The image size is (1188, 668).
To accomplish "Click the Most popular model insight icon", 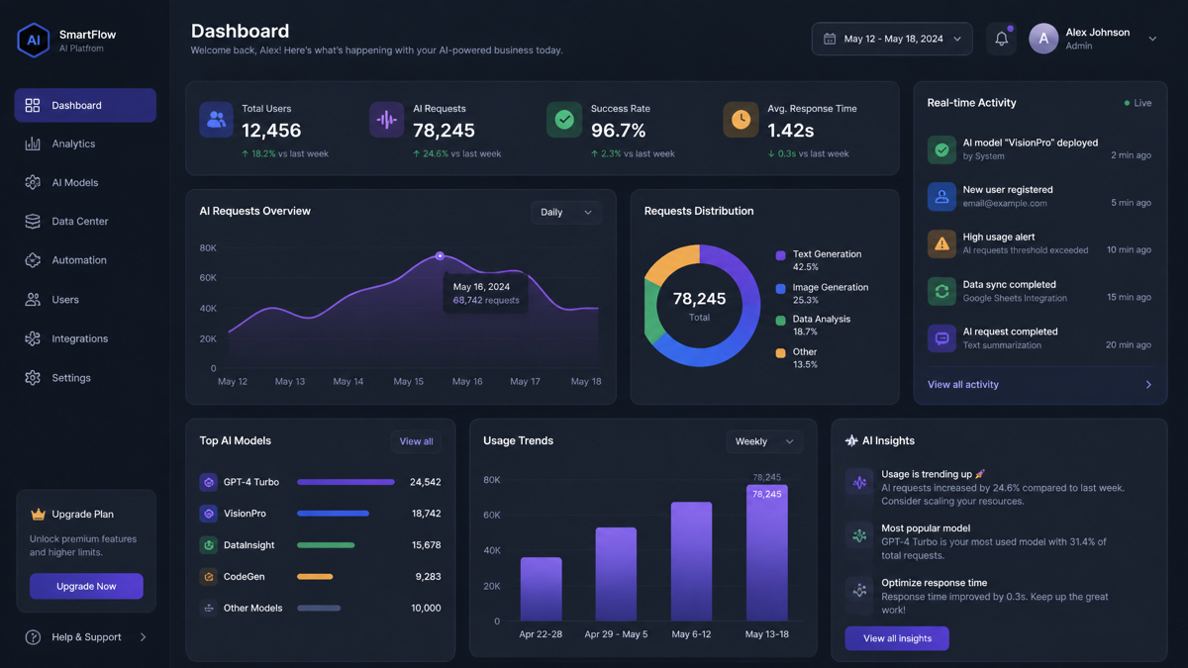I will point(859,536).
